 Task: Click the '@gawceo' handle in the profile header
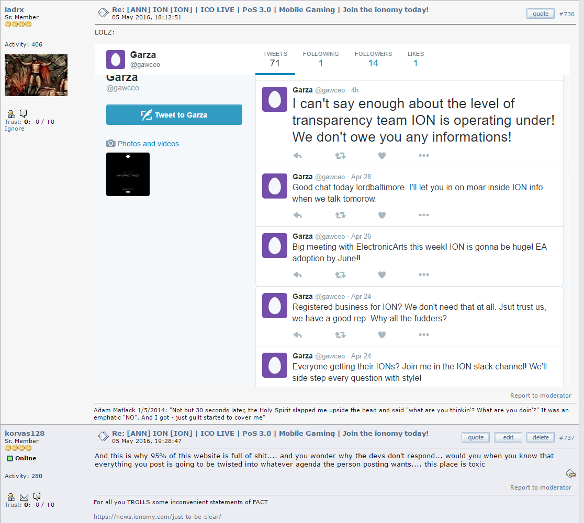tap(145, 64)
